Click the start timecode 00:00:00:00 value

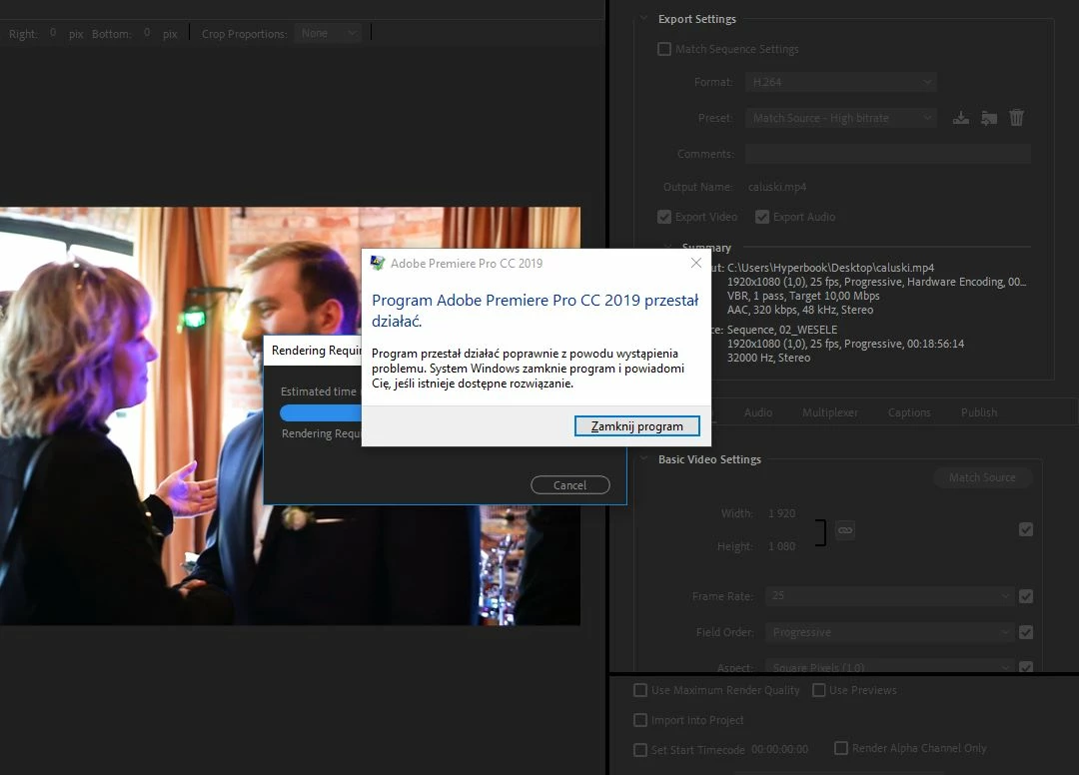coord(779,750)
